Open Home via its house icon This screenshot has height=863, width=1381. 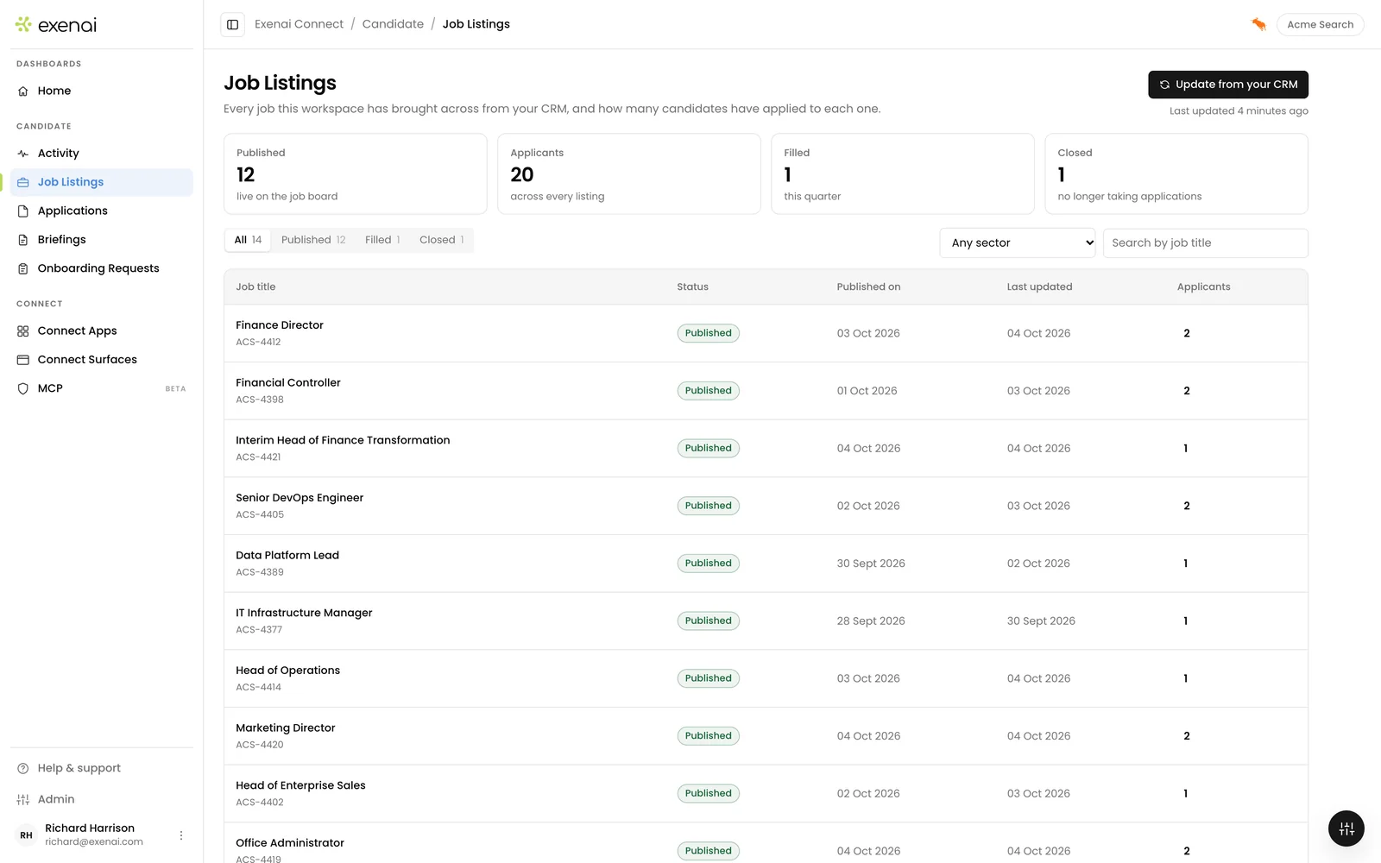(x=23, y=91)
